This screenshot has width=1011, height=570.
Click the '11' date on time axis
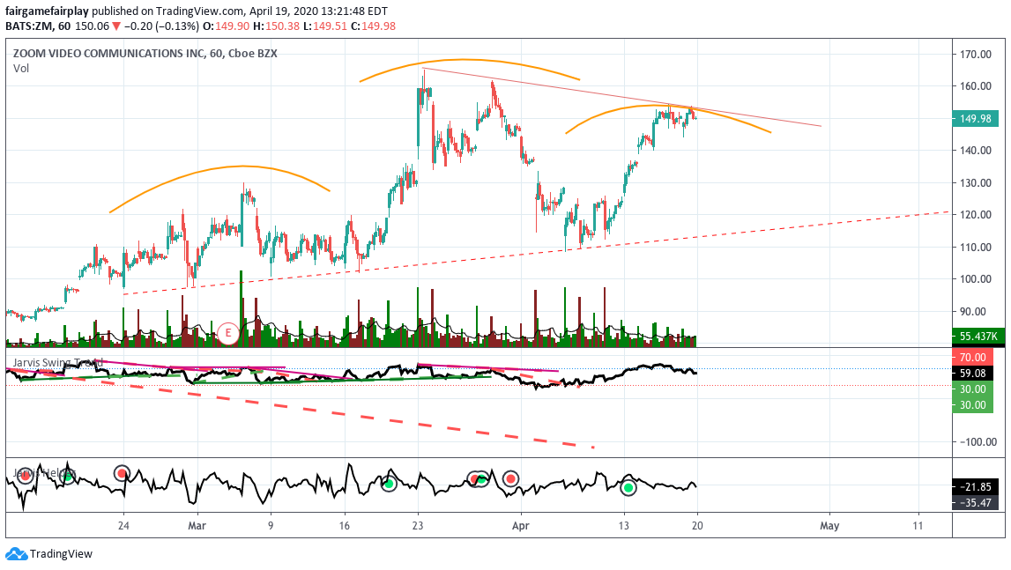918,525
